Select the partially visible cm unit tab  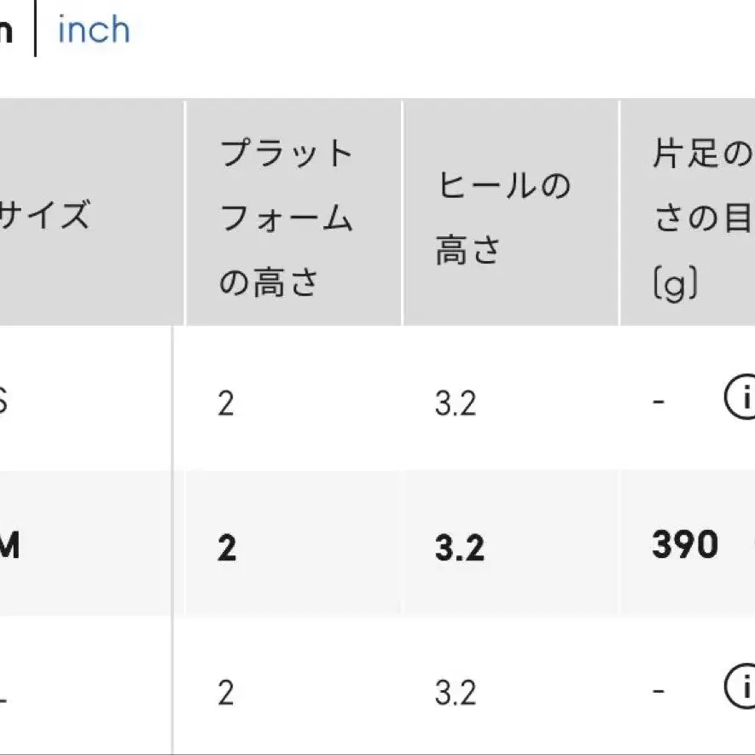pos(5,32)
